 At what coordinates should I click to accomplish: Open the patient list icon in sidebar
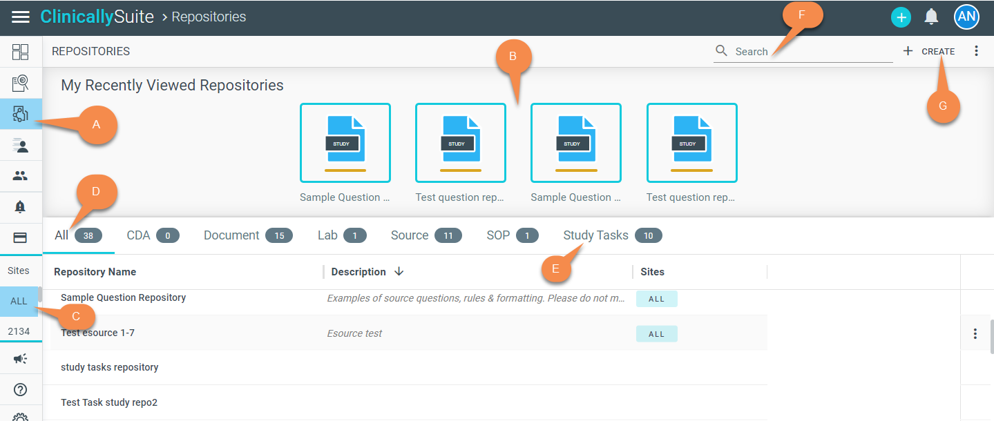[21, 146]
